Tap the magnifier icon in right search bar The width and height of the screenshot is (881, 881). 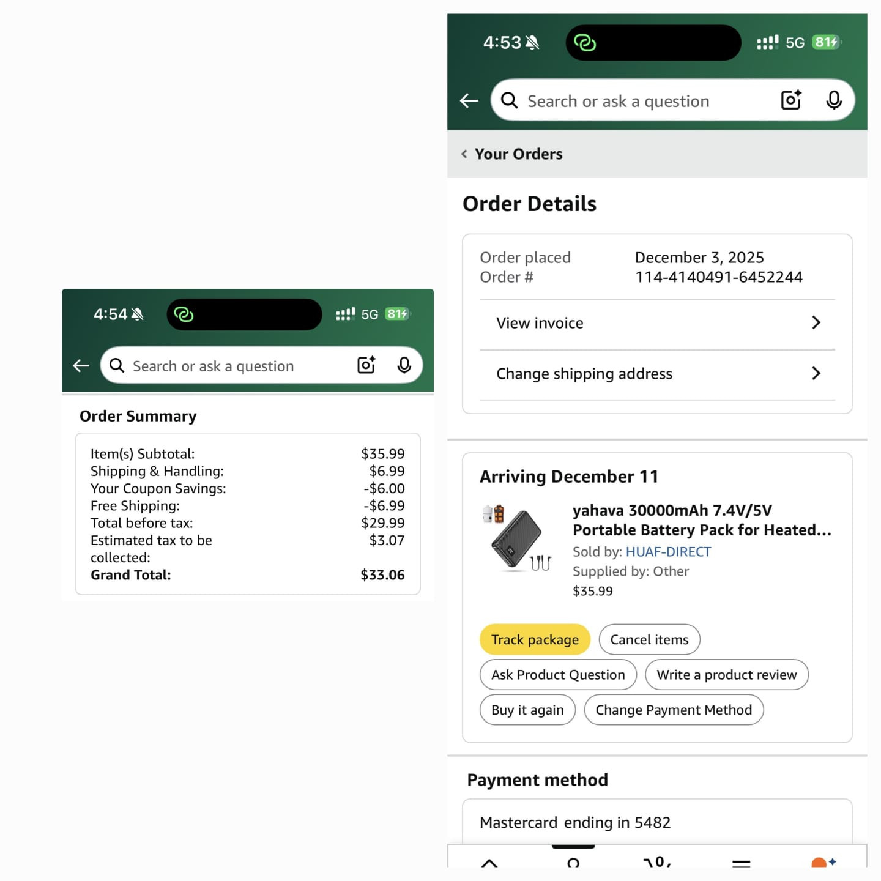[509, 100]
